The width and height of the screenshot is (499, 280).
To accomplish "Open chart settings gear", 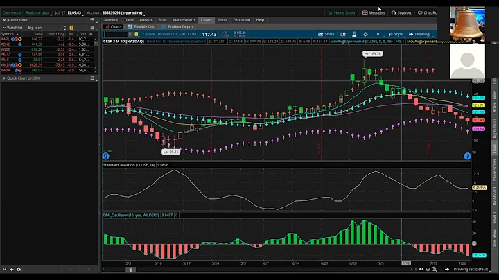I will (x=366, y=34).
